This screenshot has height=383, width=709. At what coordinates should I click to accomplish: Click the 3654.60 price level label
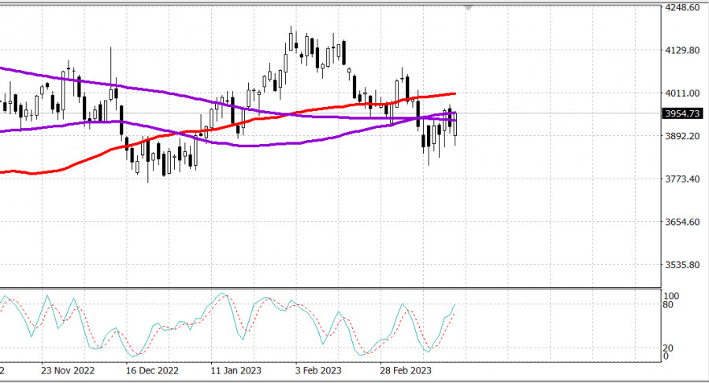click(x=682, y=222)
